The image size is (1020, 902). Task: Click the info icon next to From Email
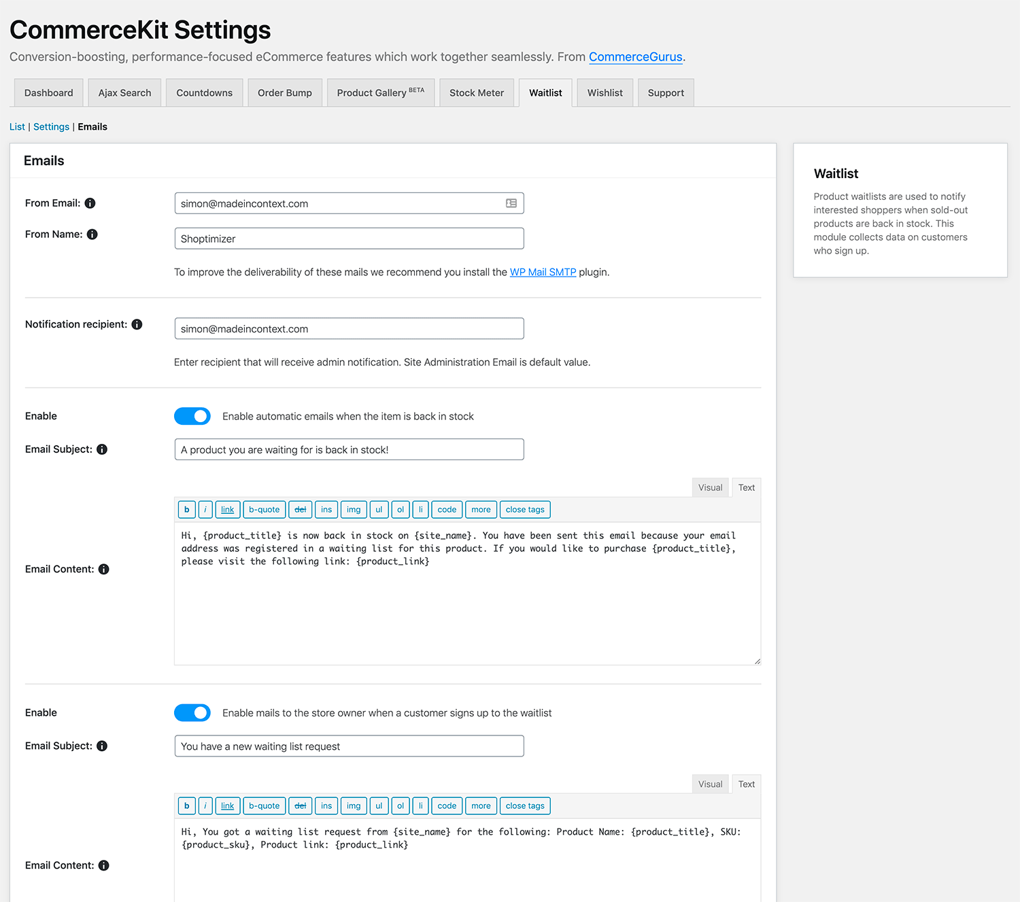tap(90, 203)
